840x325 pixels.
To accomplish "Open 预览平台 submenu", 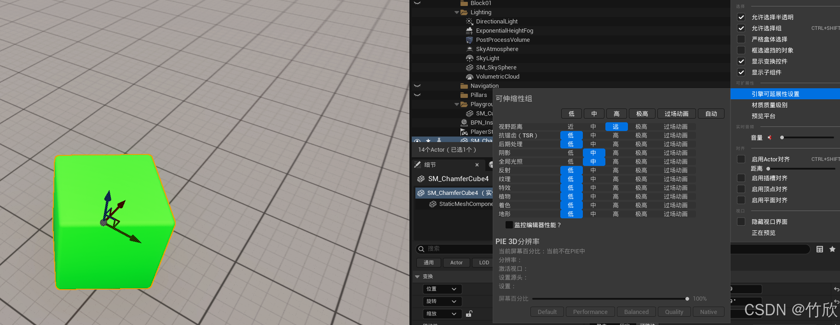I will pos(785,116).
